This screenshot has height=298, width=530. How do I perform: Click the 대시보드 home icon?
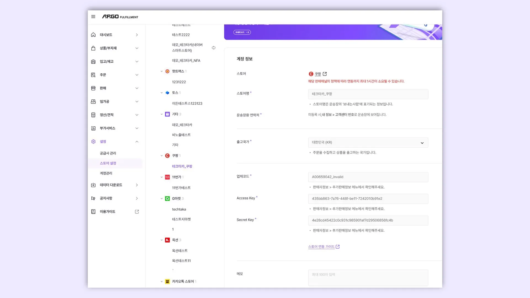[93, 35]
